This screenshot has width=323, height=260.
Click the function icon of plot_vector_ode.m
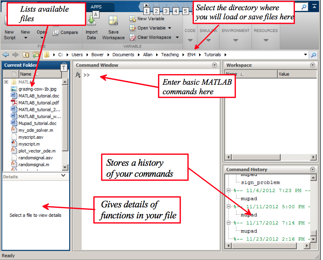pyautogui.click(x=14, y=150)
